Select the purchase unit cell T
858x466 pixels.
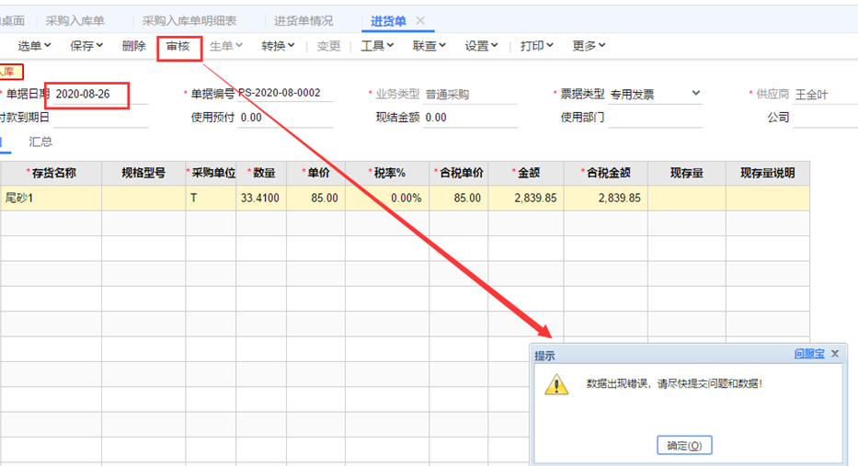(x=212, y=198)
